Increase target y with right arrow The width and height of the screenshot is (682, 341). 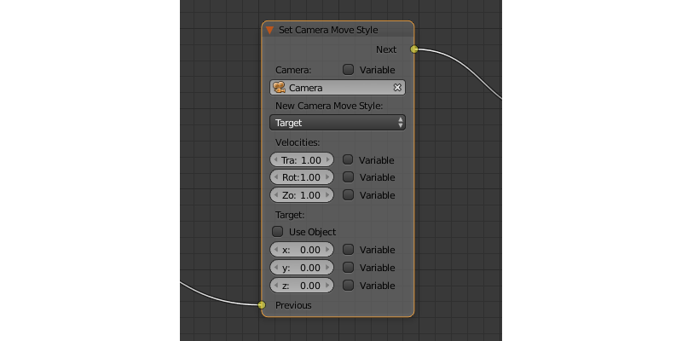coord(328,268)
